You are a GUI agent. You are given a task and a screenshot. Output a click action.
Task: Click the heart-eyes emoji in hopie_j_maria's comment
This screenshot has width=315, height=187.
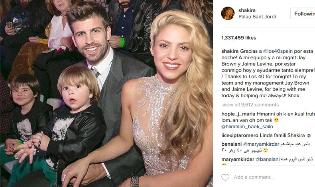point(276,120)
